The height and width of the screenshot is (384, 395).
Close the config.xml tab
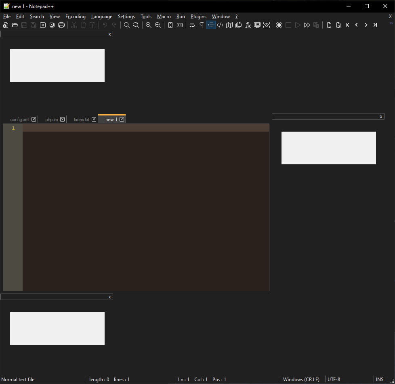coord(34,120)
